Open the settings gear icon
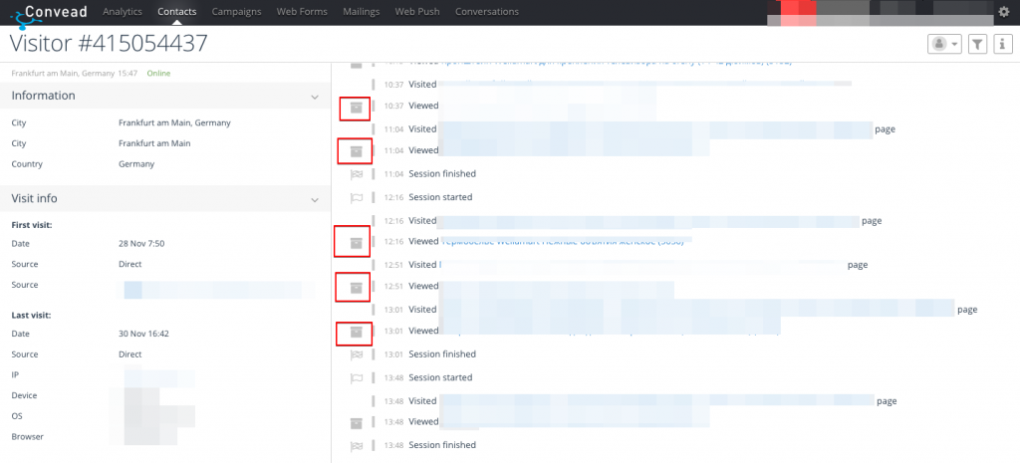 coord(1004,12)
